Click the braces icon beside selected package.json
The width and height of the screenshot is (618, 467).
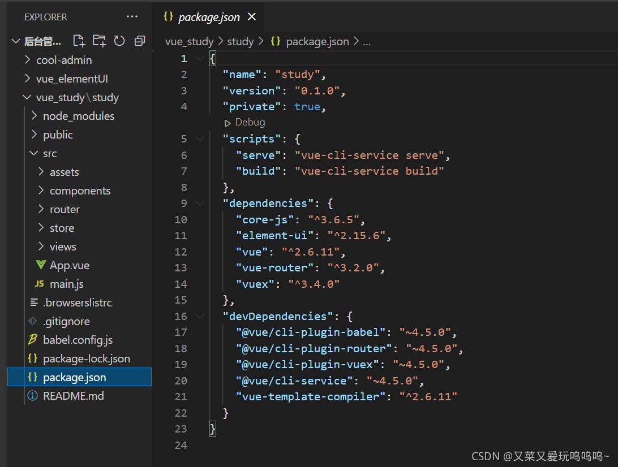coord(33,377)
